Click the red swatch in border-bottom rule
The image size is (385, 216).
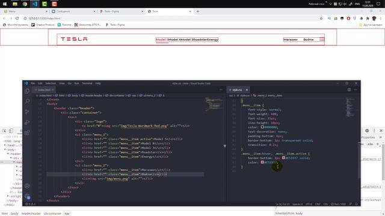click(x=283, y=158)
